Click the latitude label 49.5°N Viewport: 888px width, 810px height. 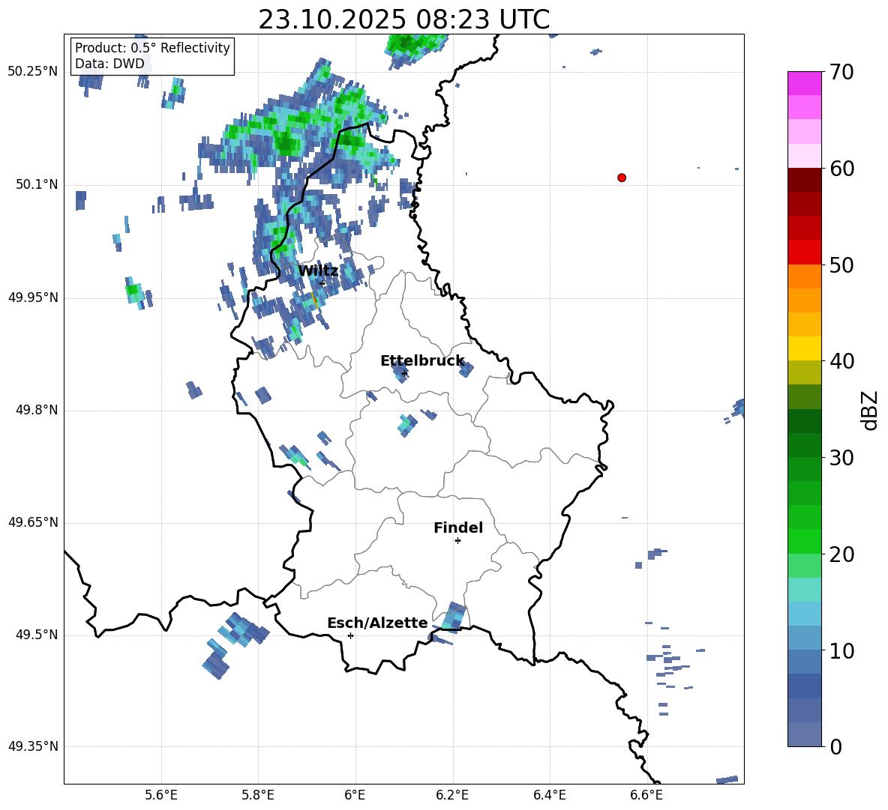tap(37, 635)
